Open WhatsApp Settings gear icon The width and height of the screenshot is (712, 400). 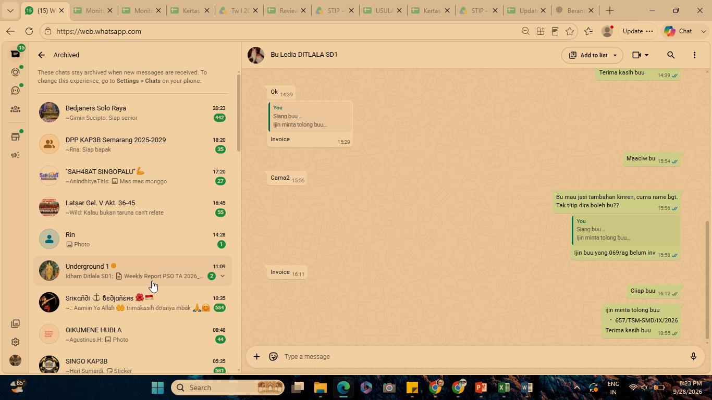[15, 342]
